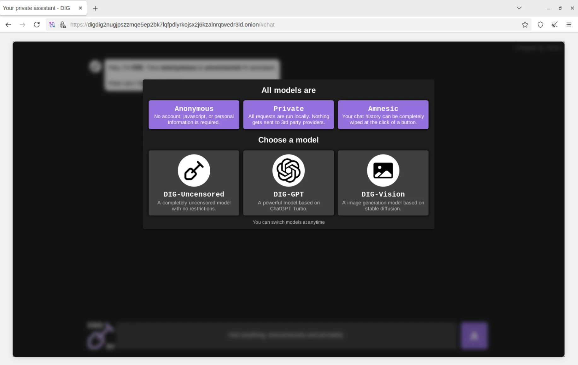The height and width of the screenshot is (365, 578).
Task: Select the DIG-GPT model card
Action: (288, 183)
